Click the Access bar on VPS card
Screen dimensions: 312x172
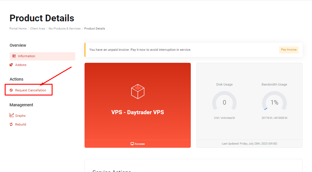coord(138,144)
